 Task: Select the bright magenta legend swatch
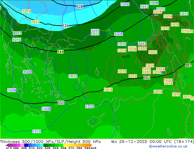point(18,145)
